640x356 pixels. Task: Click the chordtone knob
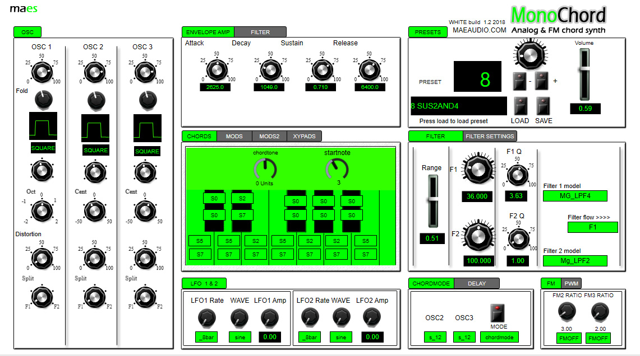point(265,168)
